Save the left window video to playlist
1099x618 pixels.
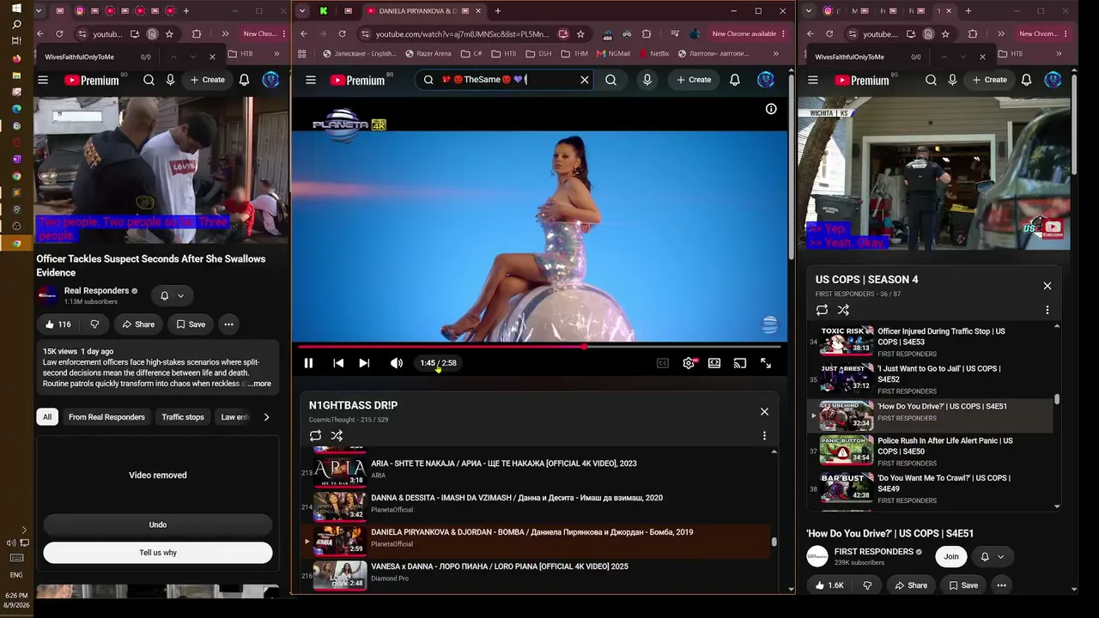(x=191, y=324)
